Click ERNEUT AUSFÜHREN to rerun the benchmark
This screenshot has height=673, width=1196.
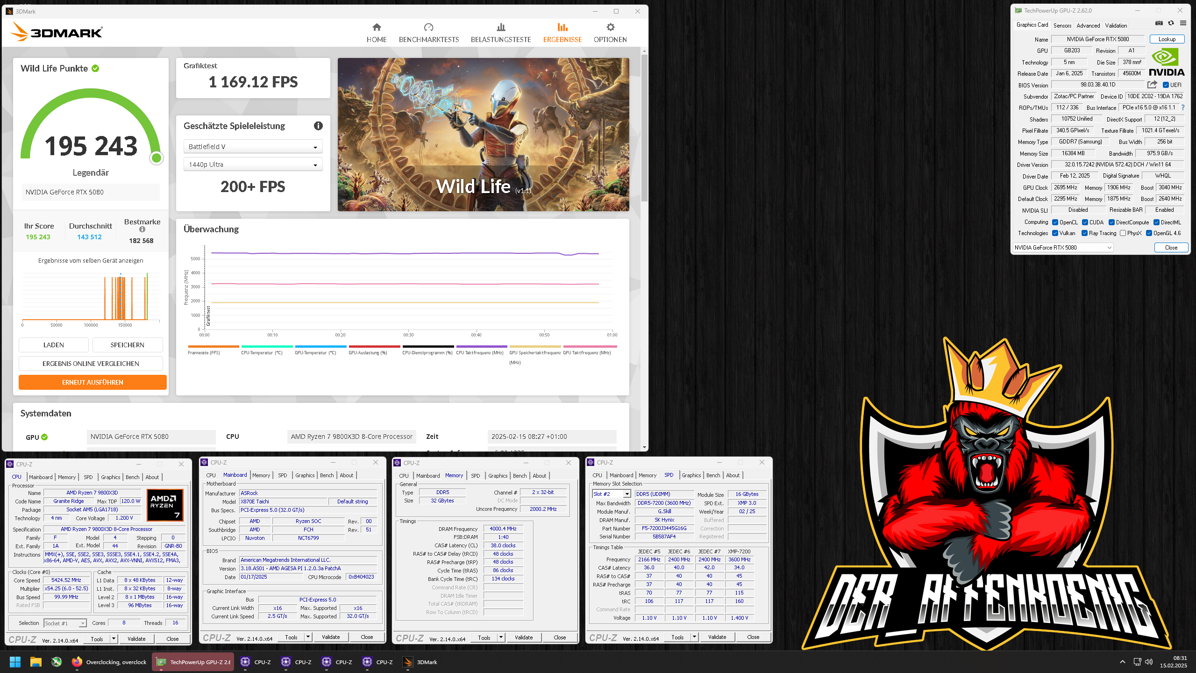pyautogui.click(x=93, y=382)
